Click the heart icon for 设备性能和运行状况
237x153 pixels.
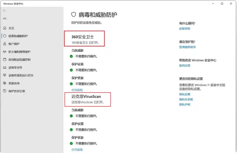click(5, 75)
